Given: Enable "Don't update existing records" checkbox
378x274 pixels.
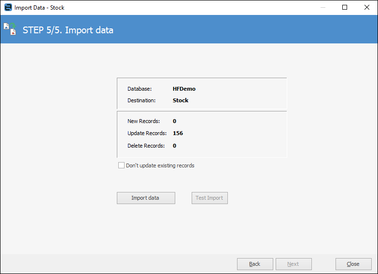Looking at the screenshot, I should [121, 165].
